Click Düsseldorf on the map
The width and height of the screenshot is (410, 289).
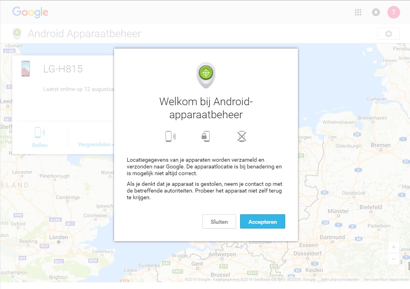(307, 253)
